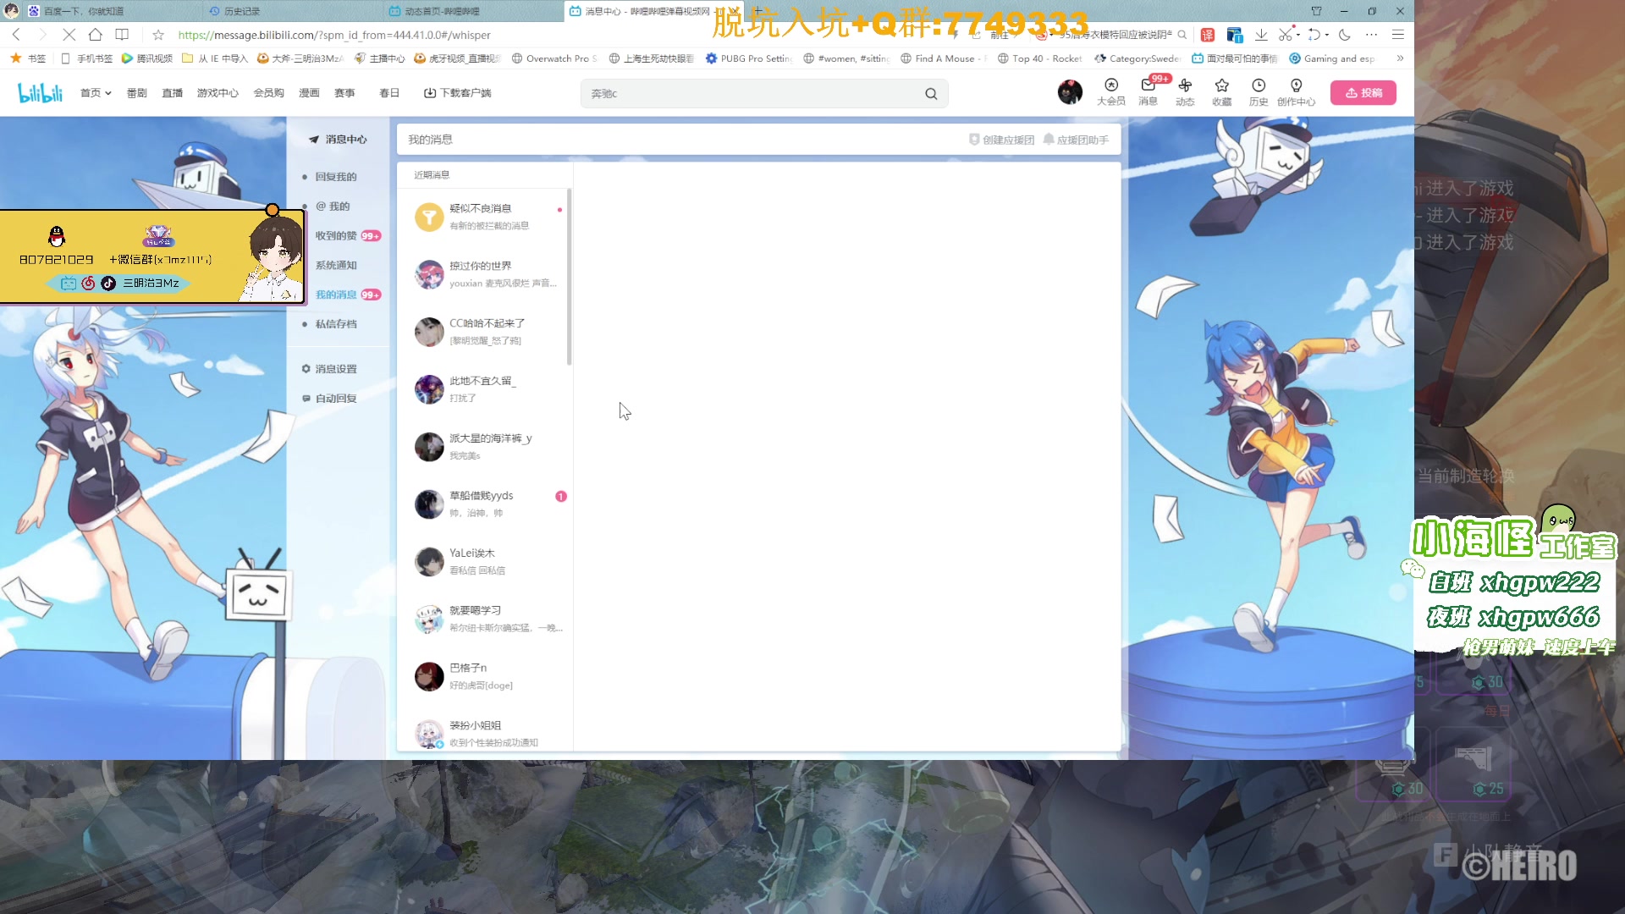The width and height of the screenshot is (1625, 914).
Task: Open 会员购 in the top navigation
Action: click(269, 93)
